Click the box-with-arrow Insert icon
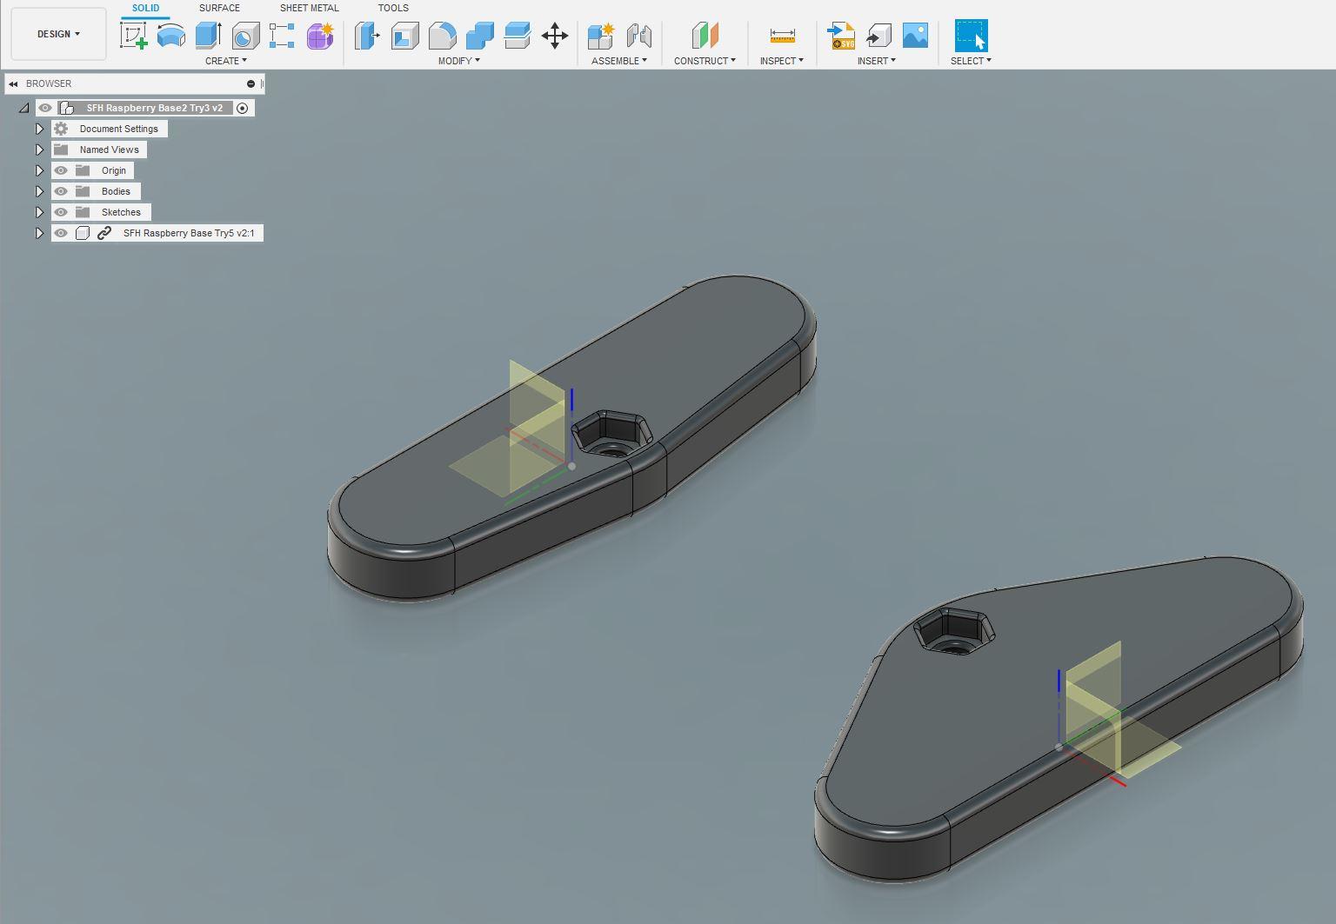1336x924 pixels. 878,36
